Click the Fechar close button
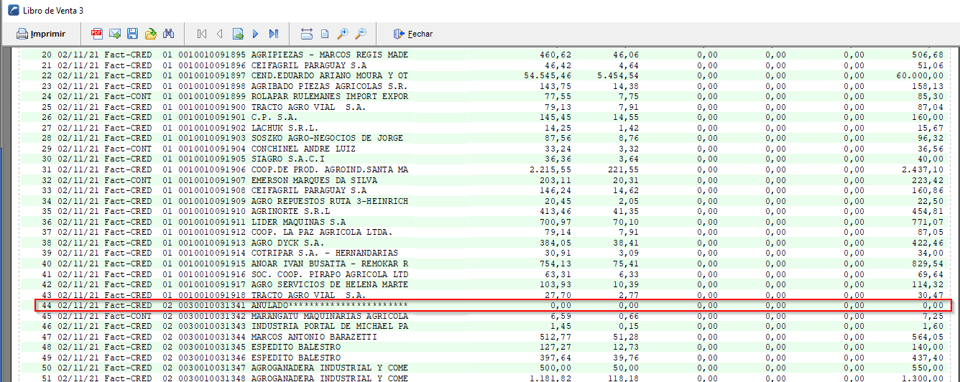This screenshot has height=382, width=960. coord(413,34)
